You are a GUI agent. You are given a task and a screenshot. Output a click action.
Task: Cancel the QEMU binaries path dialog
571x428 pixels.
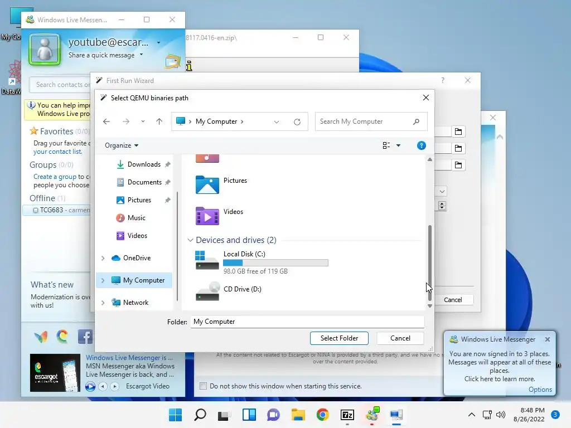pyautogui.click(x=400, y=338)
